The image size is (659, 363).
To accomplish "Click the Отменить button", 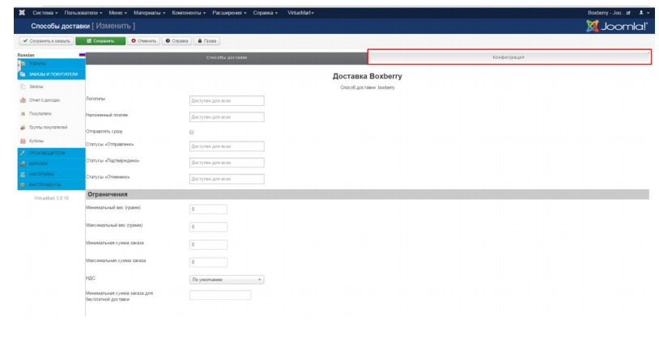I will [x=144, y=41].
